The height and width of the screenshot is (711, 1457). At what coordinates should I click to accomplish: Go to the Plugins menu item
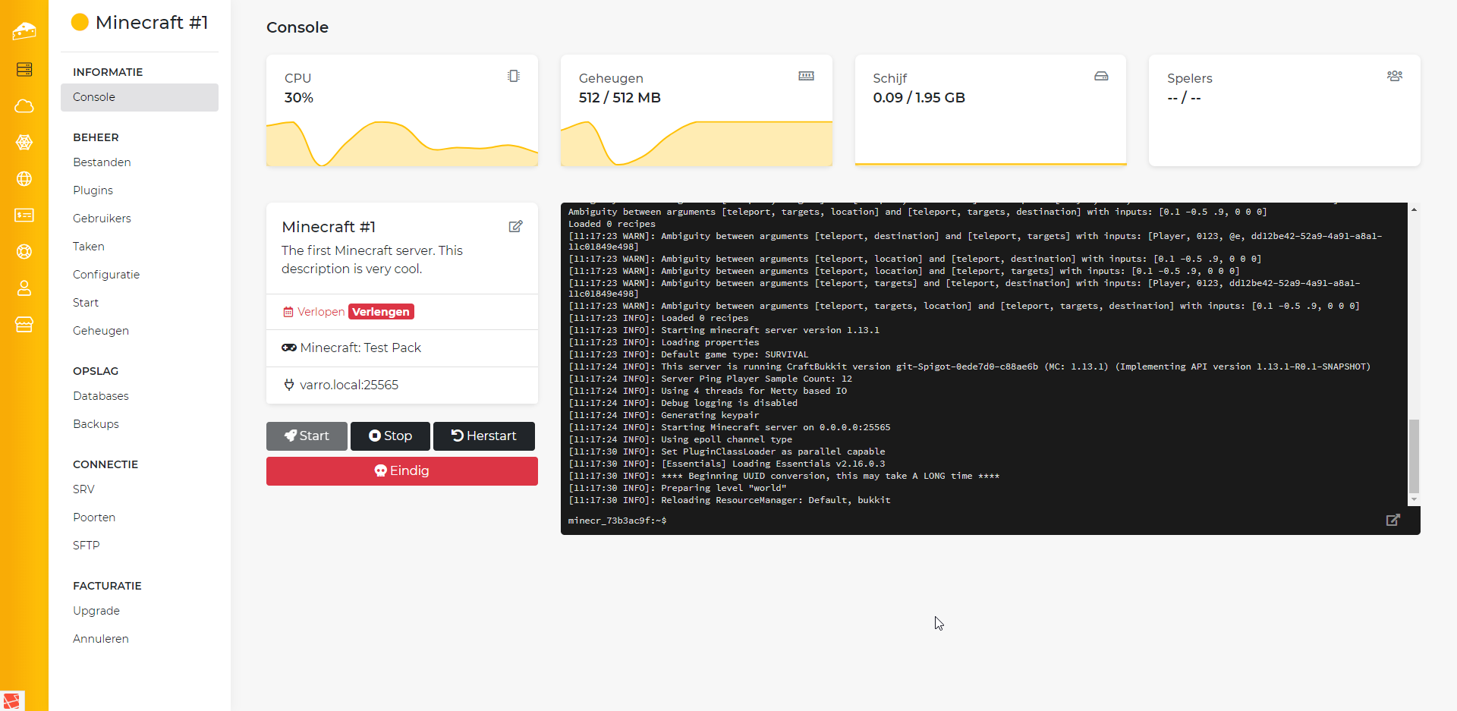[93, 190]
